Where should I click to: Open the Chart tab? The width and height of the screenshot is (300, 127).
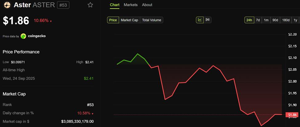(x=114, y=5)
